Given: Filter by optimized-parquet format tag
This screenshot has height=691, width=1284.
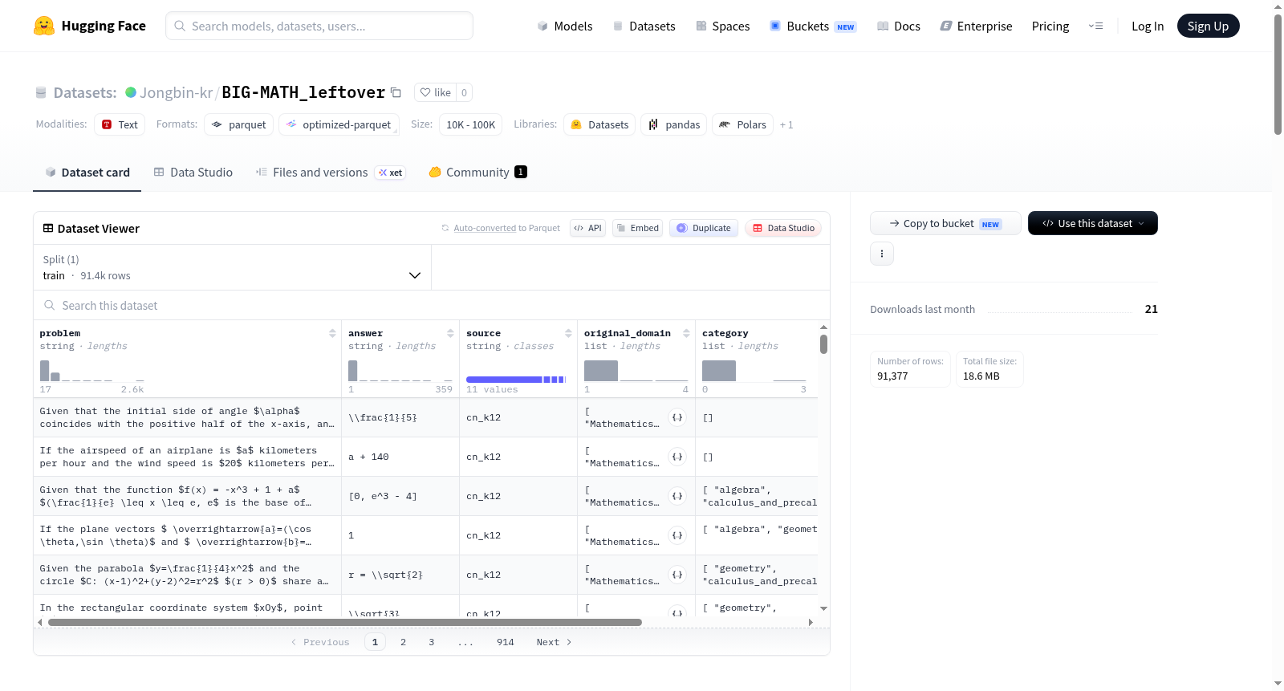Looking at the screenshot, I should tap(339, 124).
